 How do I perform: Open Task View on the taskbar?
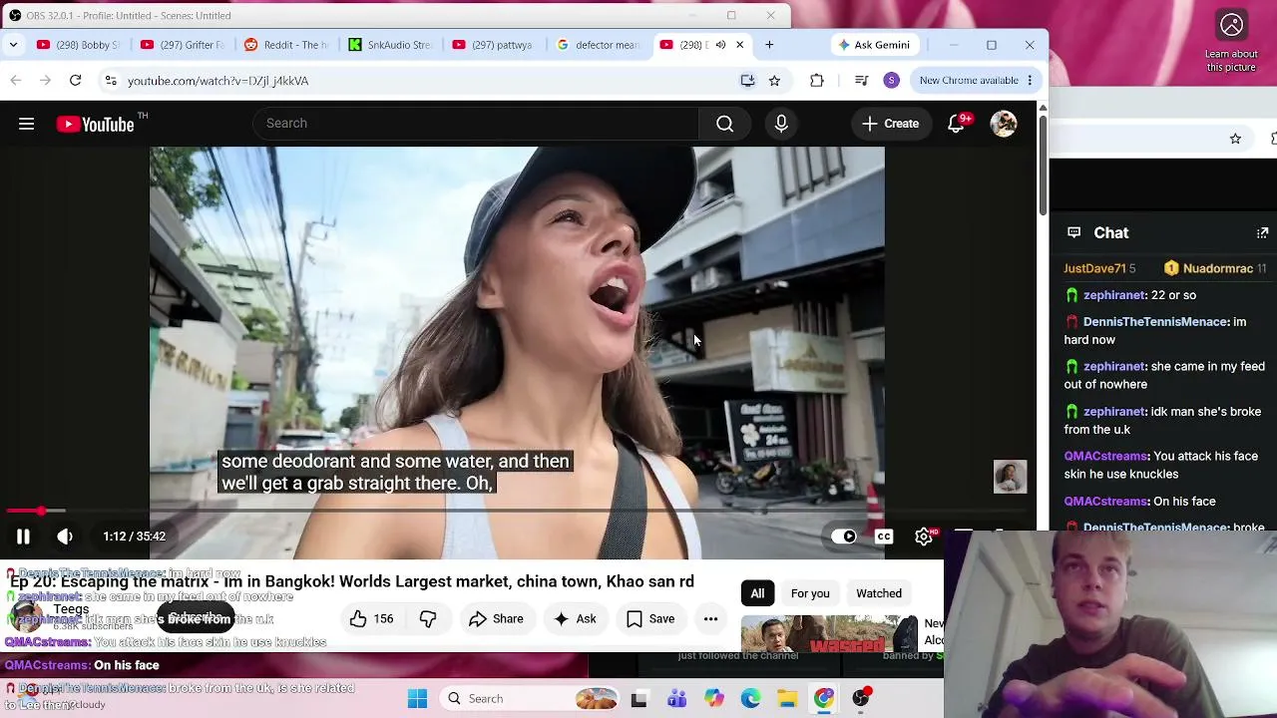click(639, 699)
